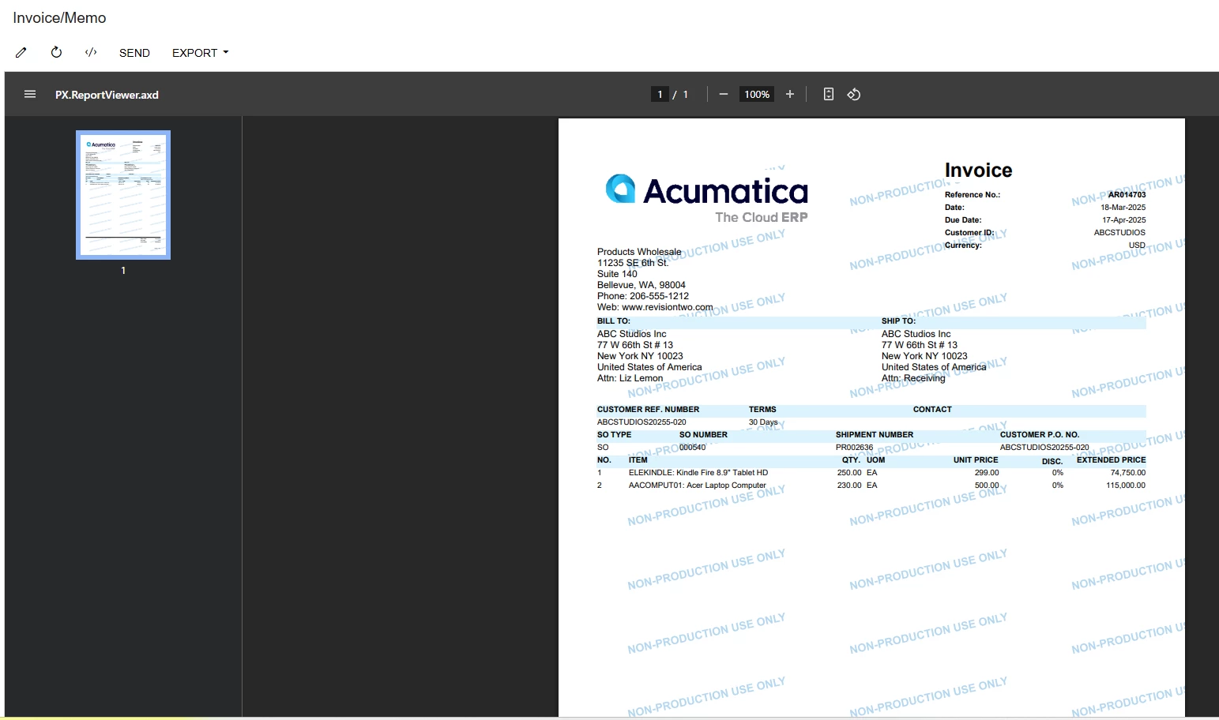Toggle the PDF sidebar hamburger menu
Screen dimensions: 1219x720
click(x=30, y=94)
